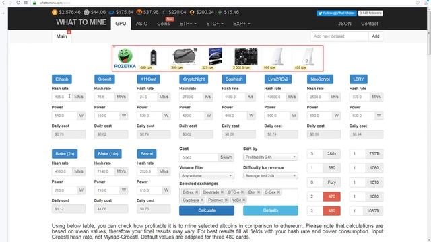Open the Coins tab

click(163, 24)
